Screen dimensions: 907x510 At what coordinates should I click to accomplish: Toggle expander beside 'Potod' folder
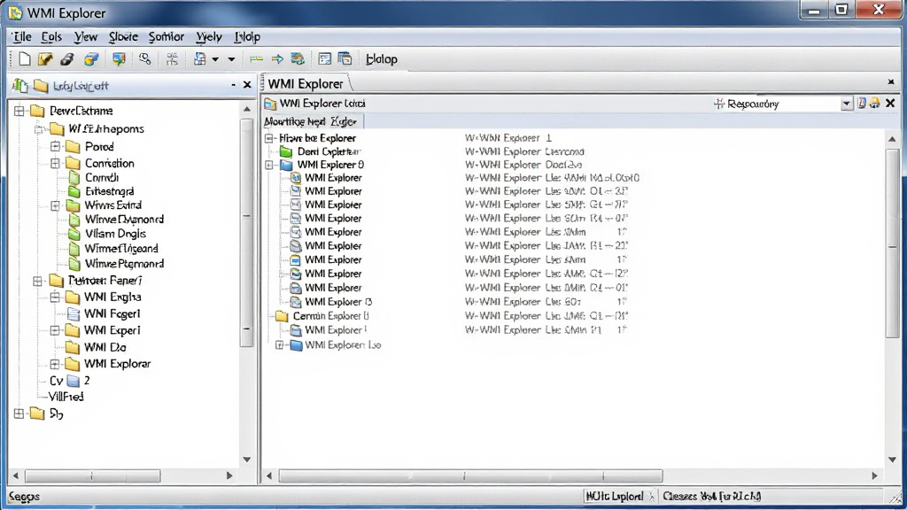[x=56, y=146]
